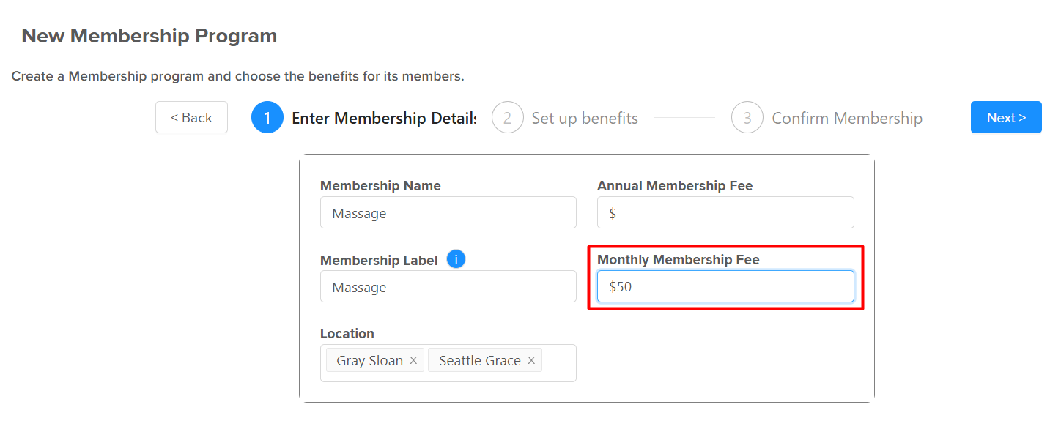
Task: Focus the Monthly Membership Fee field showing $50
Action: pyautogui.click(x=725, y=286)
